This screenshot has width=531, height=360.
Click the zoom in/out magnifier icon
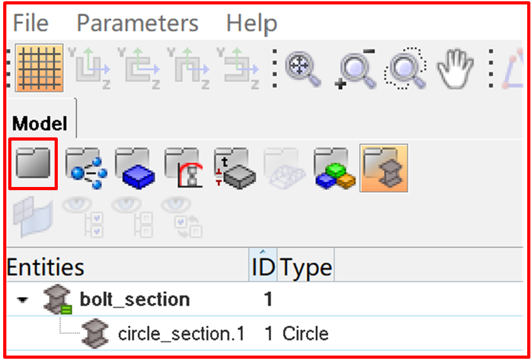[356, 69]
